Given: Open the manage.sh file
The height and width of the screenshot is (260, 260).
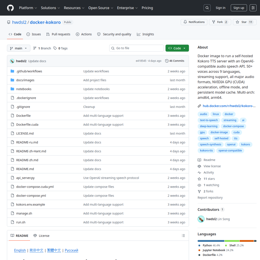Looking at the screenshot, I should 24,213.
